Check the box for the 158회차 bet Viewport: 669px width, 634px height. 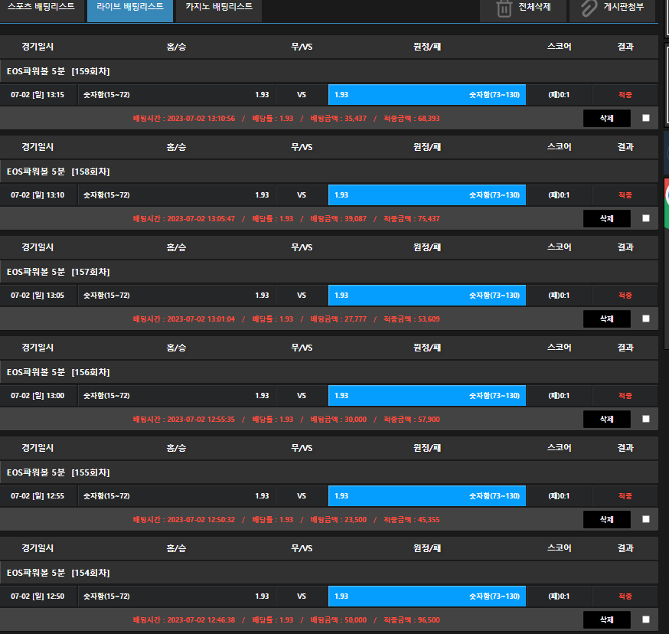646,218
